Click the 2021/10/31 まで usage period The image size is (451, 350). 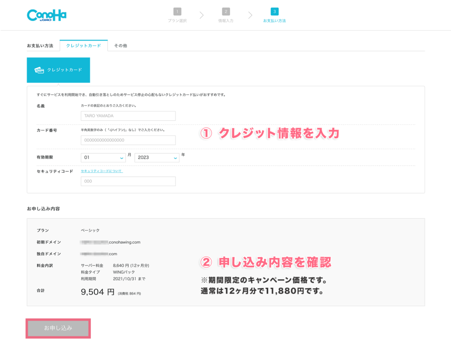click(x=129, y=279)
